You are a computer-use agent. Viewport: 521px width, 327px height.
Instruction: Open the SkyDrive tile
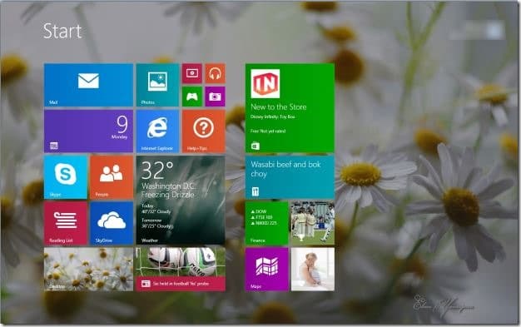112,223
